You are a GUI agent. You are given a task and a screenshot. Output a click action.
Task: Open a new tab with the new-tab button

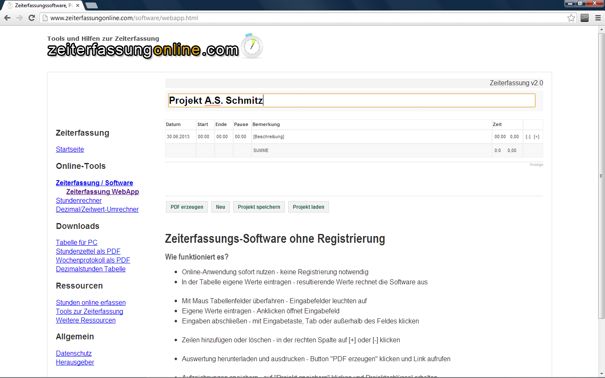click(91, 5)
